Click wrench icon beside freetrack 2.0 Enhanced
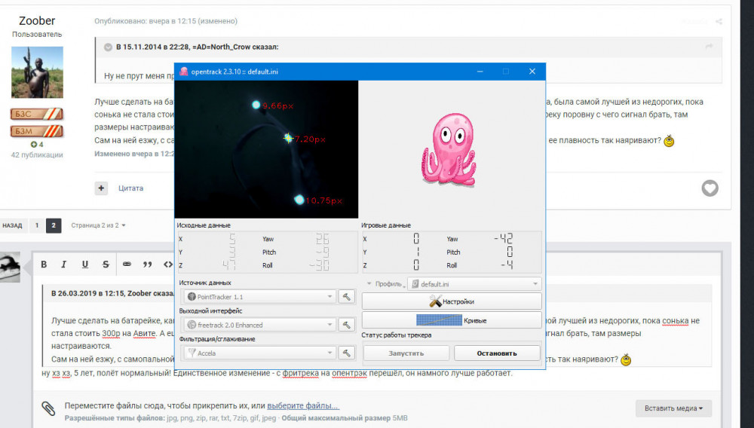 point(347,325)
